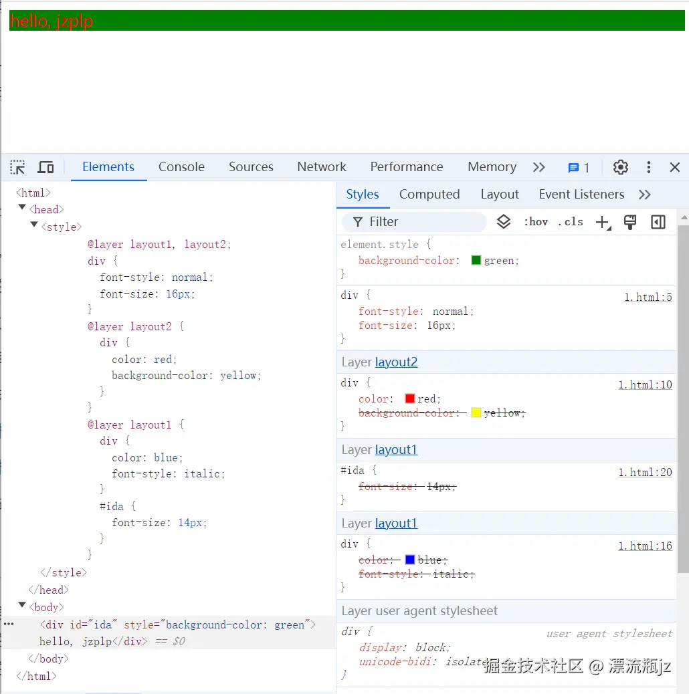Toggle the device toolbar icon

[45, 167]
